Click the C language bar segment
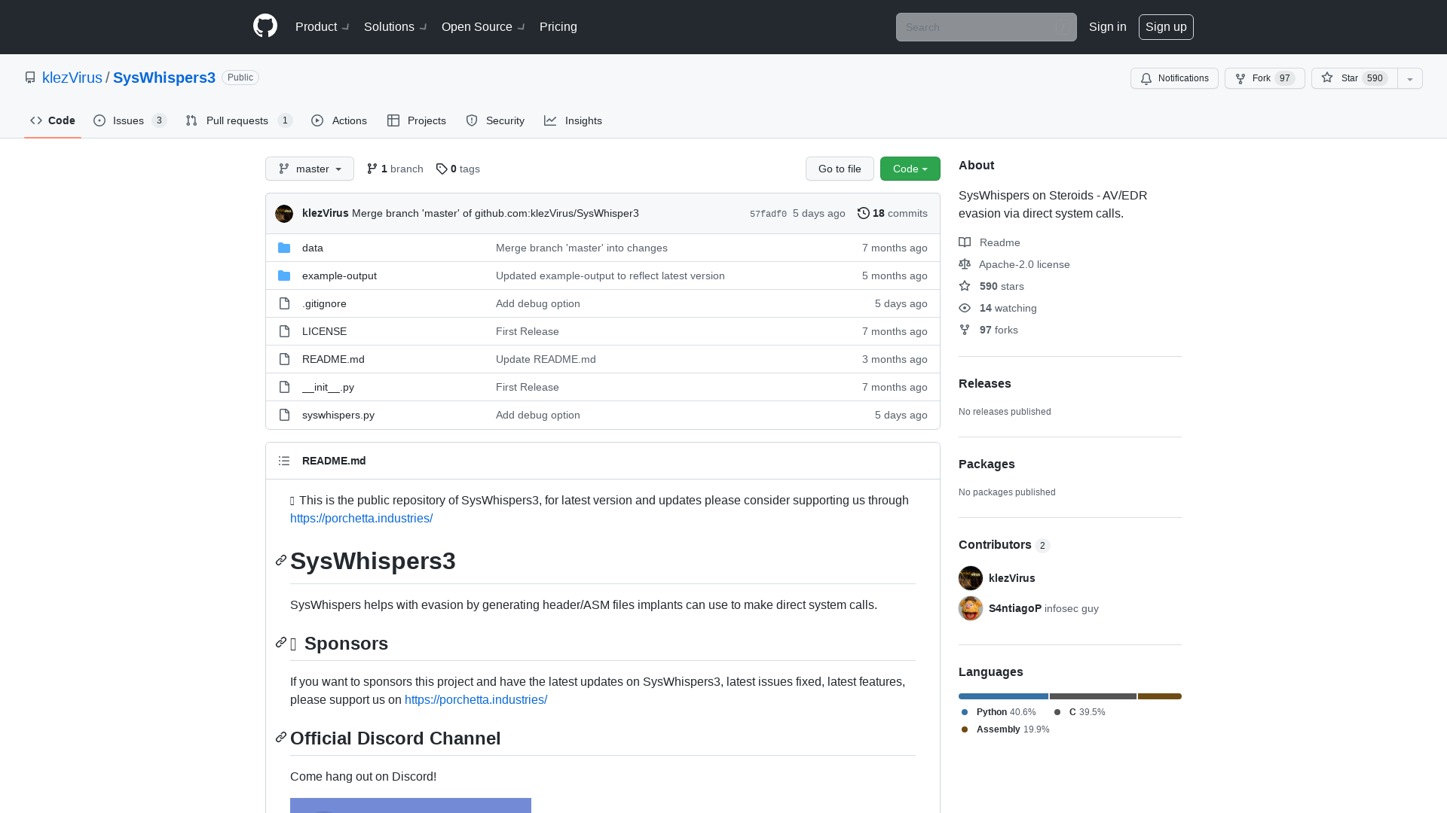The width and height of the screenshot is (1447, 813). [1093, 696]
